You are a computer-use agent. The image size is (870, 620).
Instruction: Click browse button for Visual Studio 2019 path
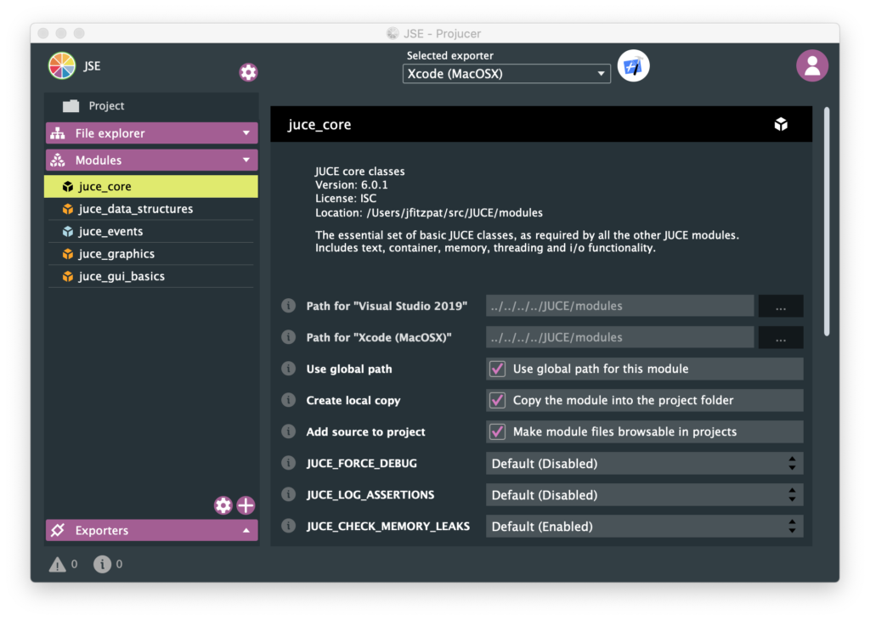pyautogui.click(x=780, y=307)
